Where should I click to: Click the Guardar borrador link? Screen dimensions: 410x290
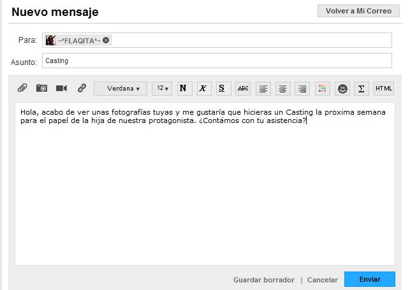click(264, 280)
